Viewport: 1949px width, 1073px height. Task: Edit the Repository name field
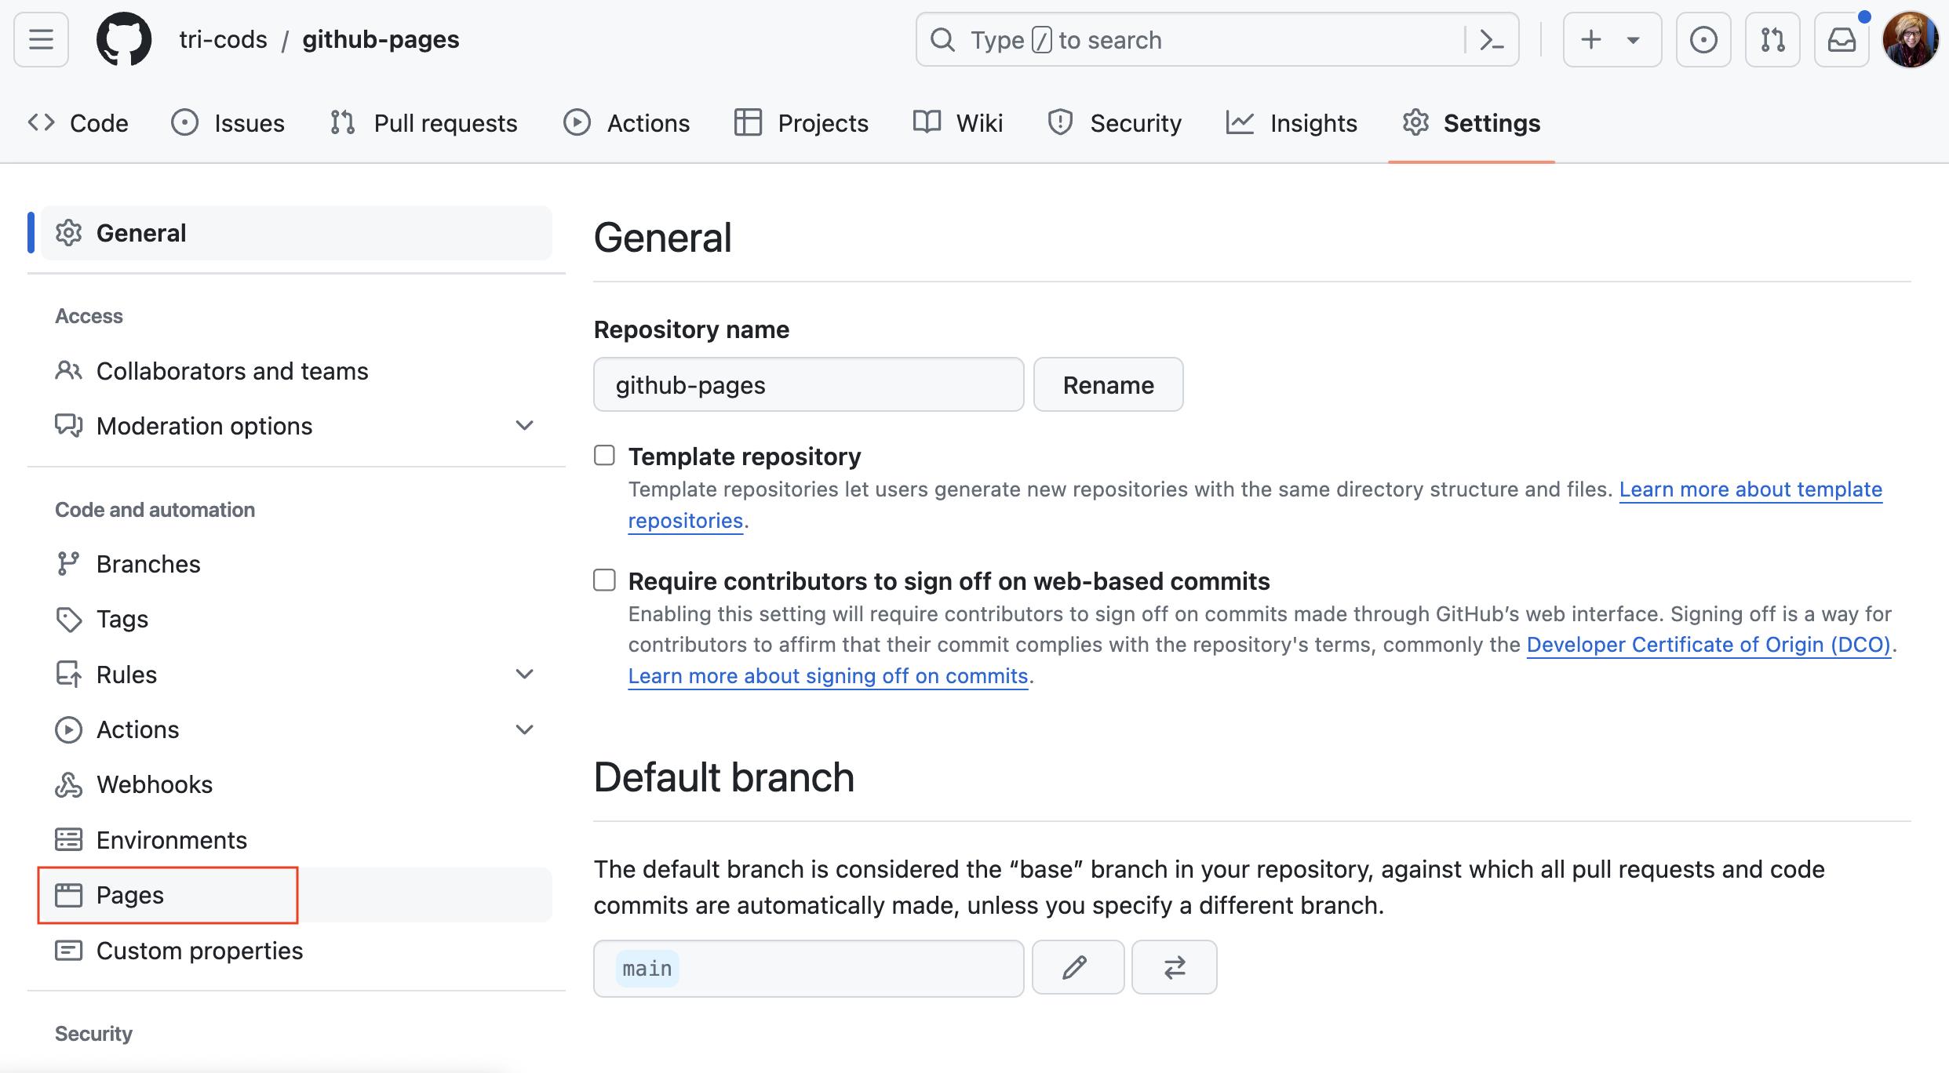808,384
